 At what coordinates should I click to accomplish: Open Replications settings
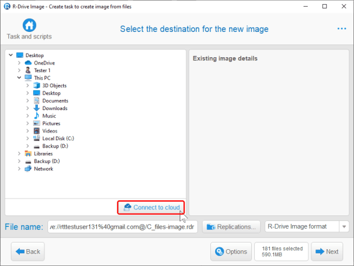231,227
